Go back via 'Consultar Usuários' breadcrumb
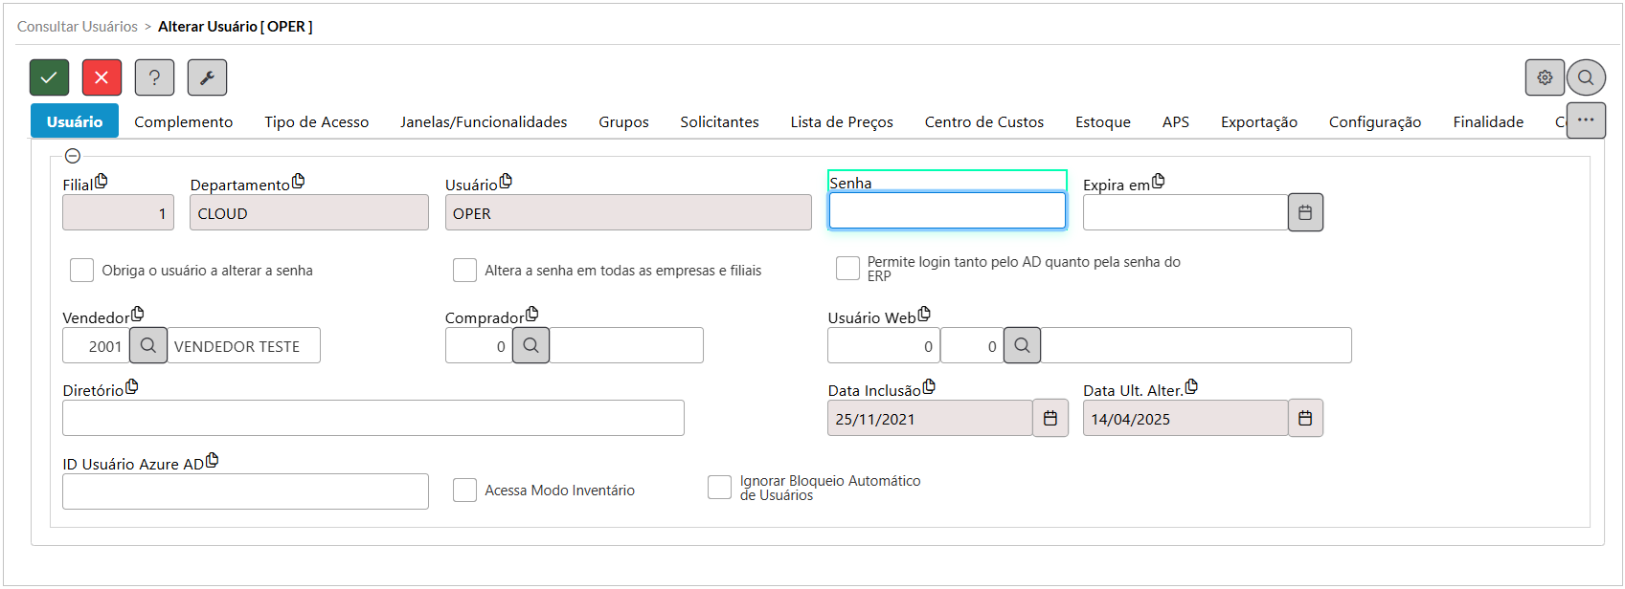Viewport: 1625px width, 589px height. (x=78, y=27)
